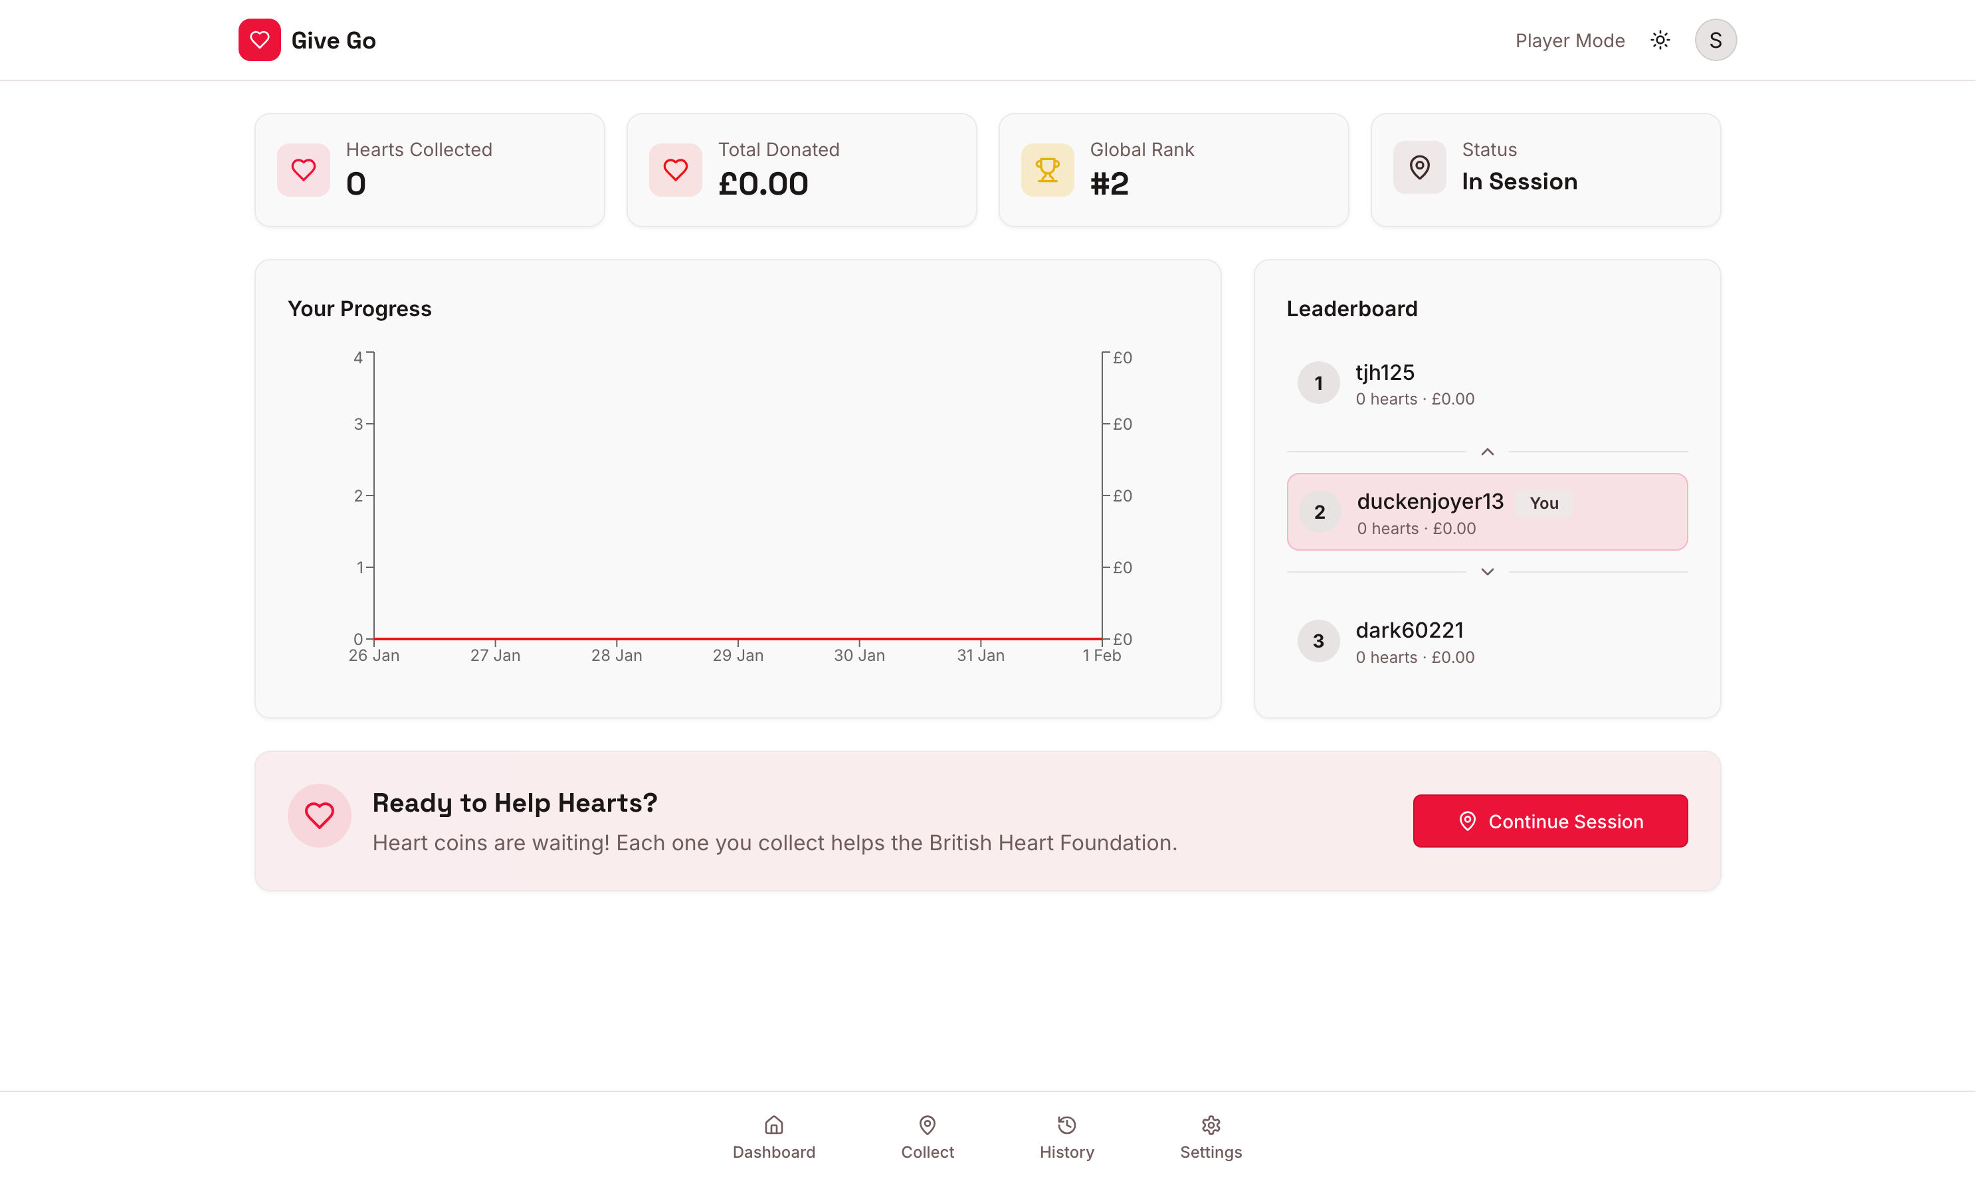This screenshot has height=1185, width=1976.
Task: Select tjh125 leaderboard entry
Action: (x=1414, y=384)
